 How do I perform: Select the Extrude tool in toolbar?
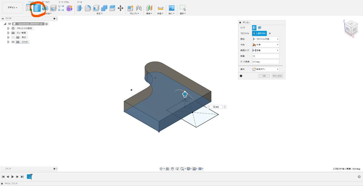coord(37,8)
